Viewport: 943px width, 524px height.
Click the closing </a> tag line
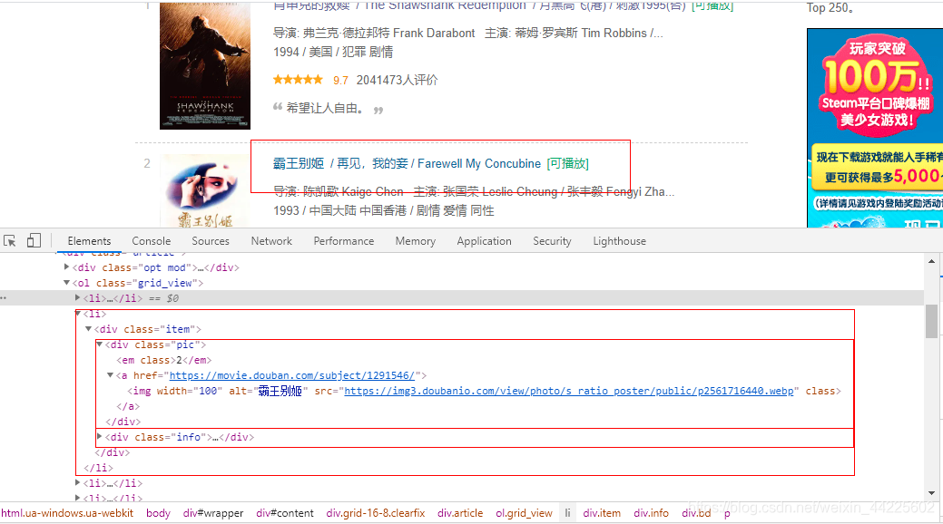(128, 406)
